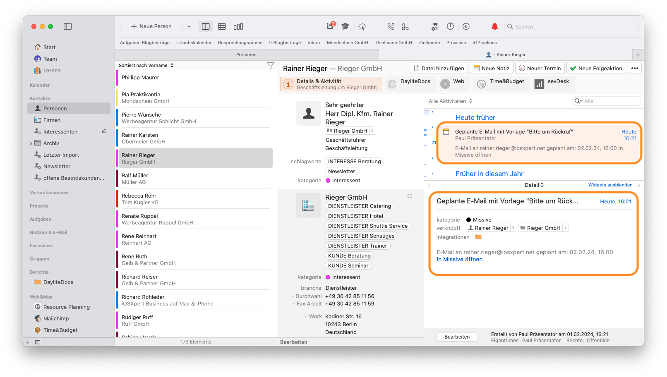The height and width of the screenshot is (377, 667).
Task: Open the Geplante E-Mail activity entry
Action: (539, 143)
